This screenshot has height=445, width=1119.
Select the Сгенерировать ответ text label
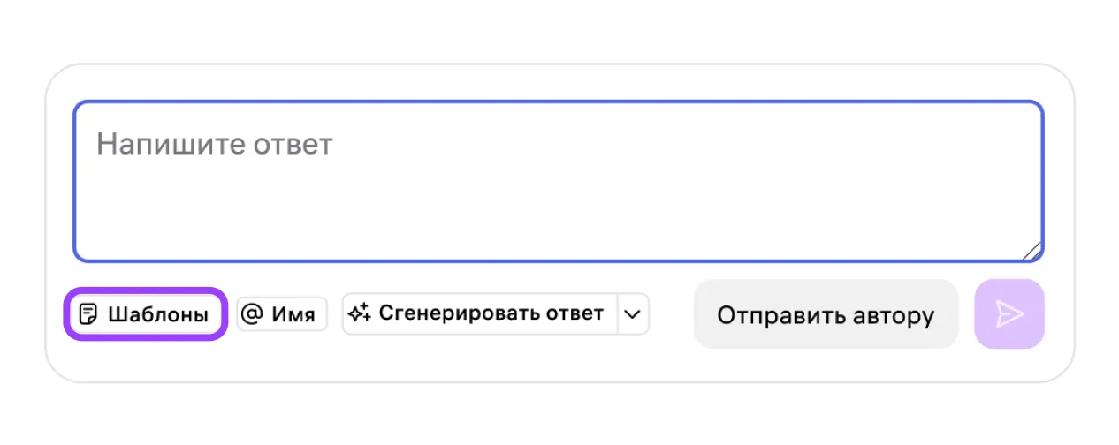tap(491, 313)
